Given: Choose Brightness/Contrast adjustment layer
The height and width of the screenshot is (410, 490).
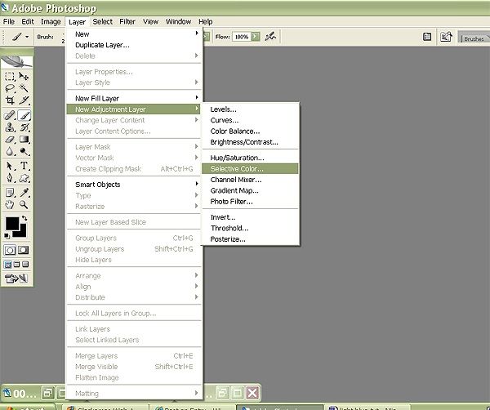Looking at the screenshot, I should pyautogui.click(x=250, y=142).
